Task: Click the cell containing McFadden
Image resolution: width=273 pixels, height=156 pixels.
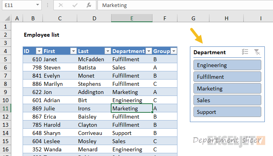Action: 94,59
